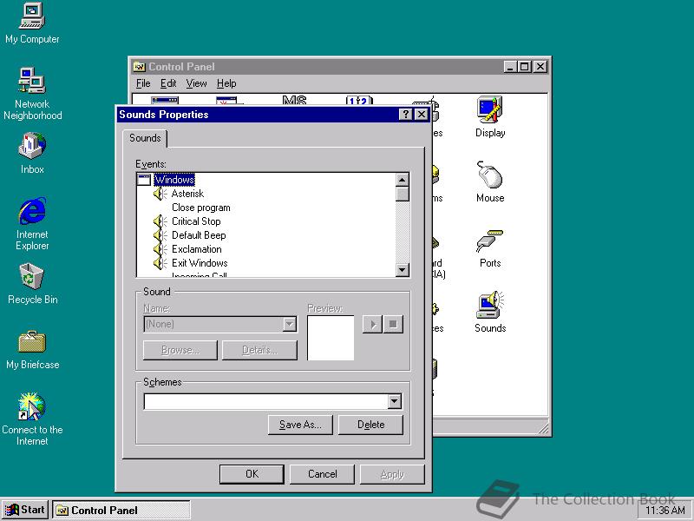
Task: Click the window icon beside the Windows event
Action: pos(144,180)
